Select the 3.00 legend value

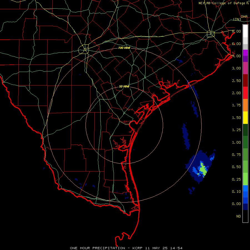pos(236,68)
